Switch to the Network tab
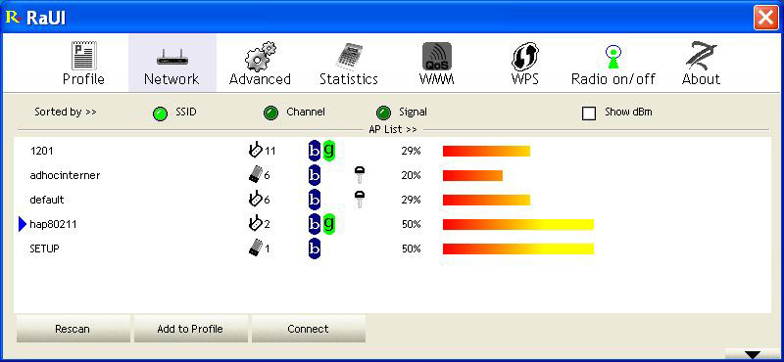This screenshot has width=784, height=362. coord(172,63)
